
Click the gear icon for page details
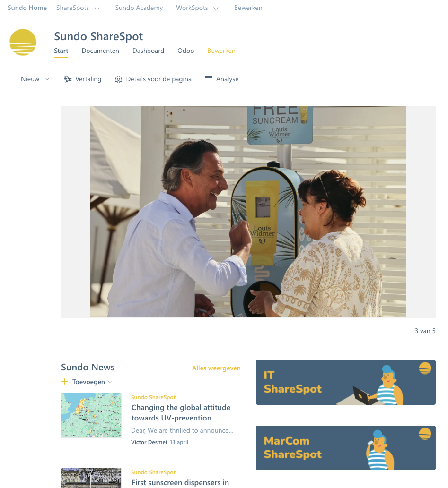point(118,79)
